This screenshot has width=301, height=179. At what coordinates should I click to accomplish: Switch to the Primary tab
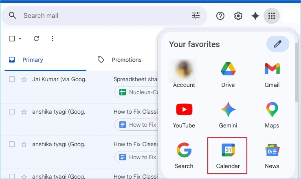pyautogui.click(x=45, y=60)
